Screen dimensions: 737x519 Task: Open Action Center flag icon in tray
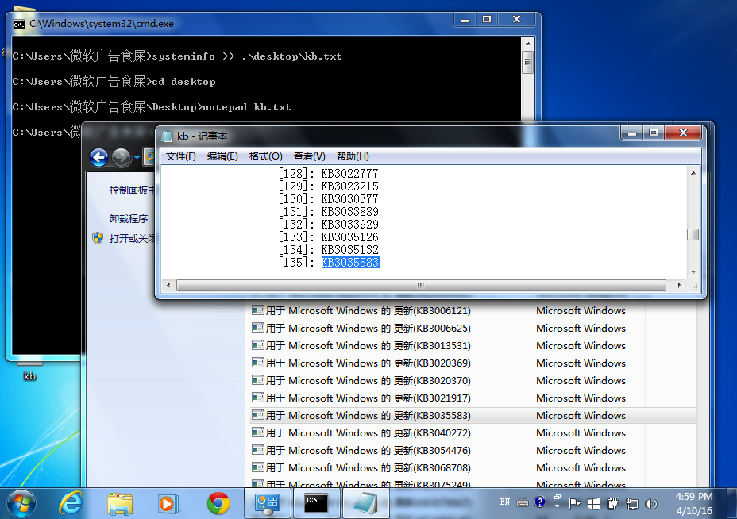click(x=574, y=504)
